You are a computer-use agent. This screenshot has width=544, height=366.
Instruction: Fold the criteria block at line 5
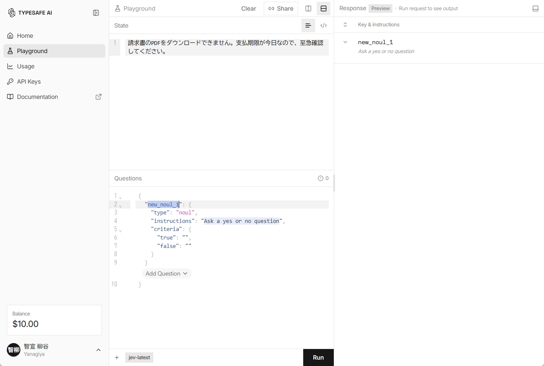click(x=120, y=231)
